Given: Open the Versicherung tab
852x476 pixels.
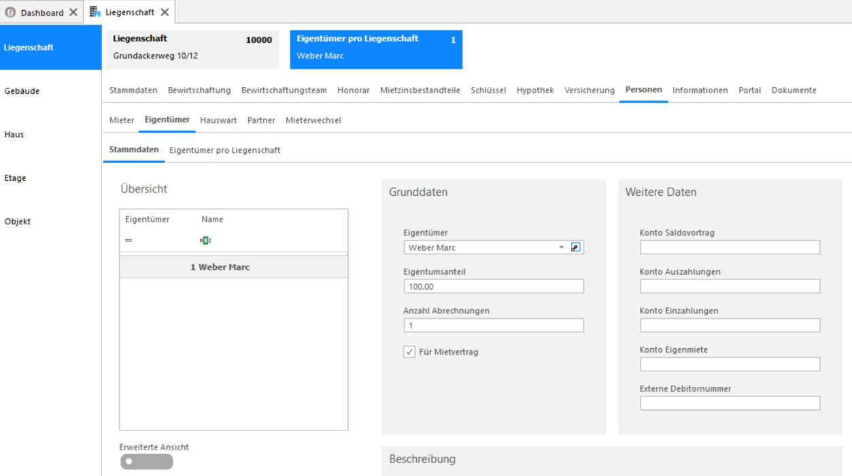Looking at the screenshot, I should [x=590, y=90].
